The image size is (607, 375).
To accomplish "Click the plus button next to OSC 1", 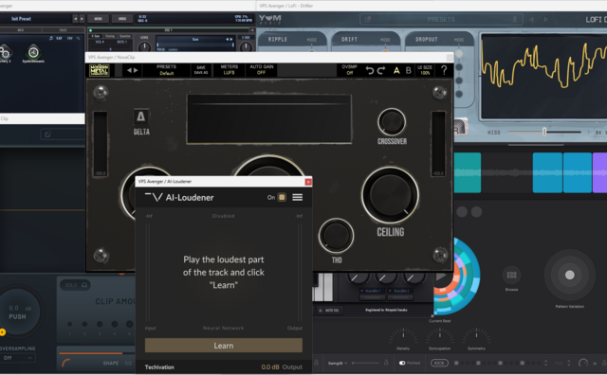I will [252, 30].
